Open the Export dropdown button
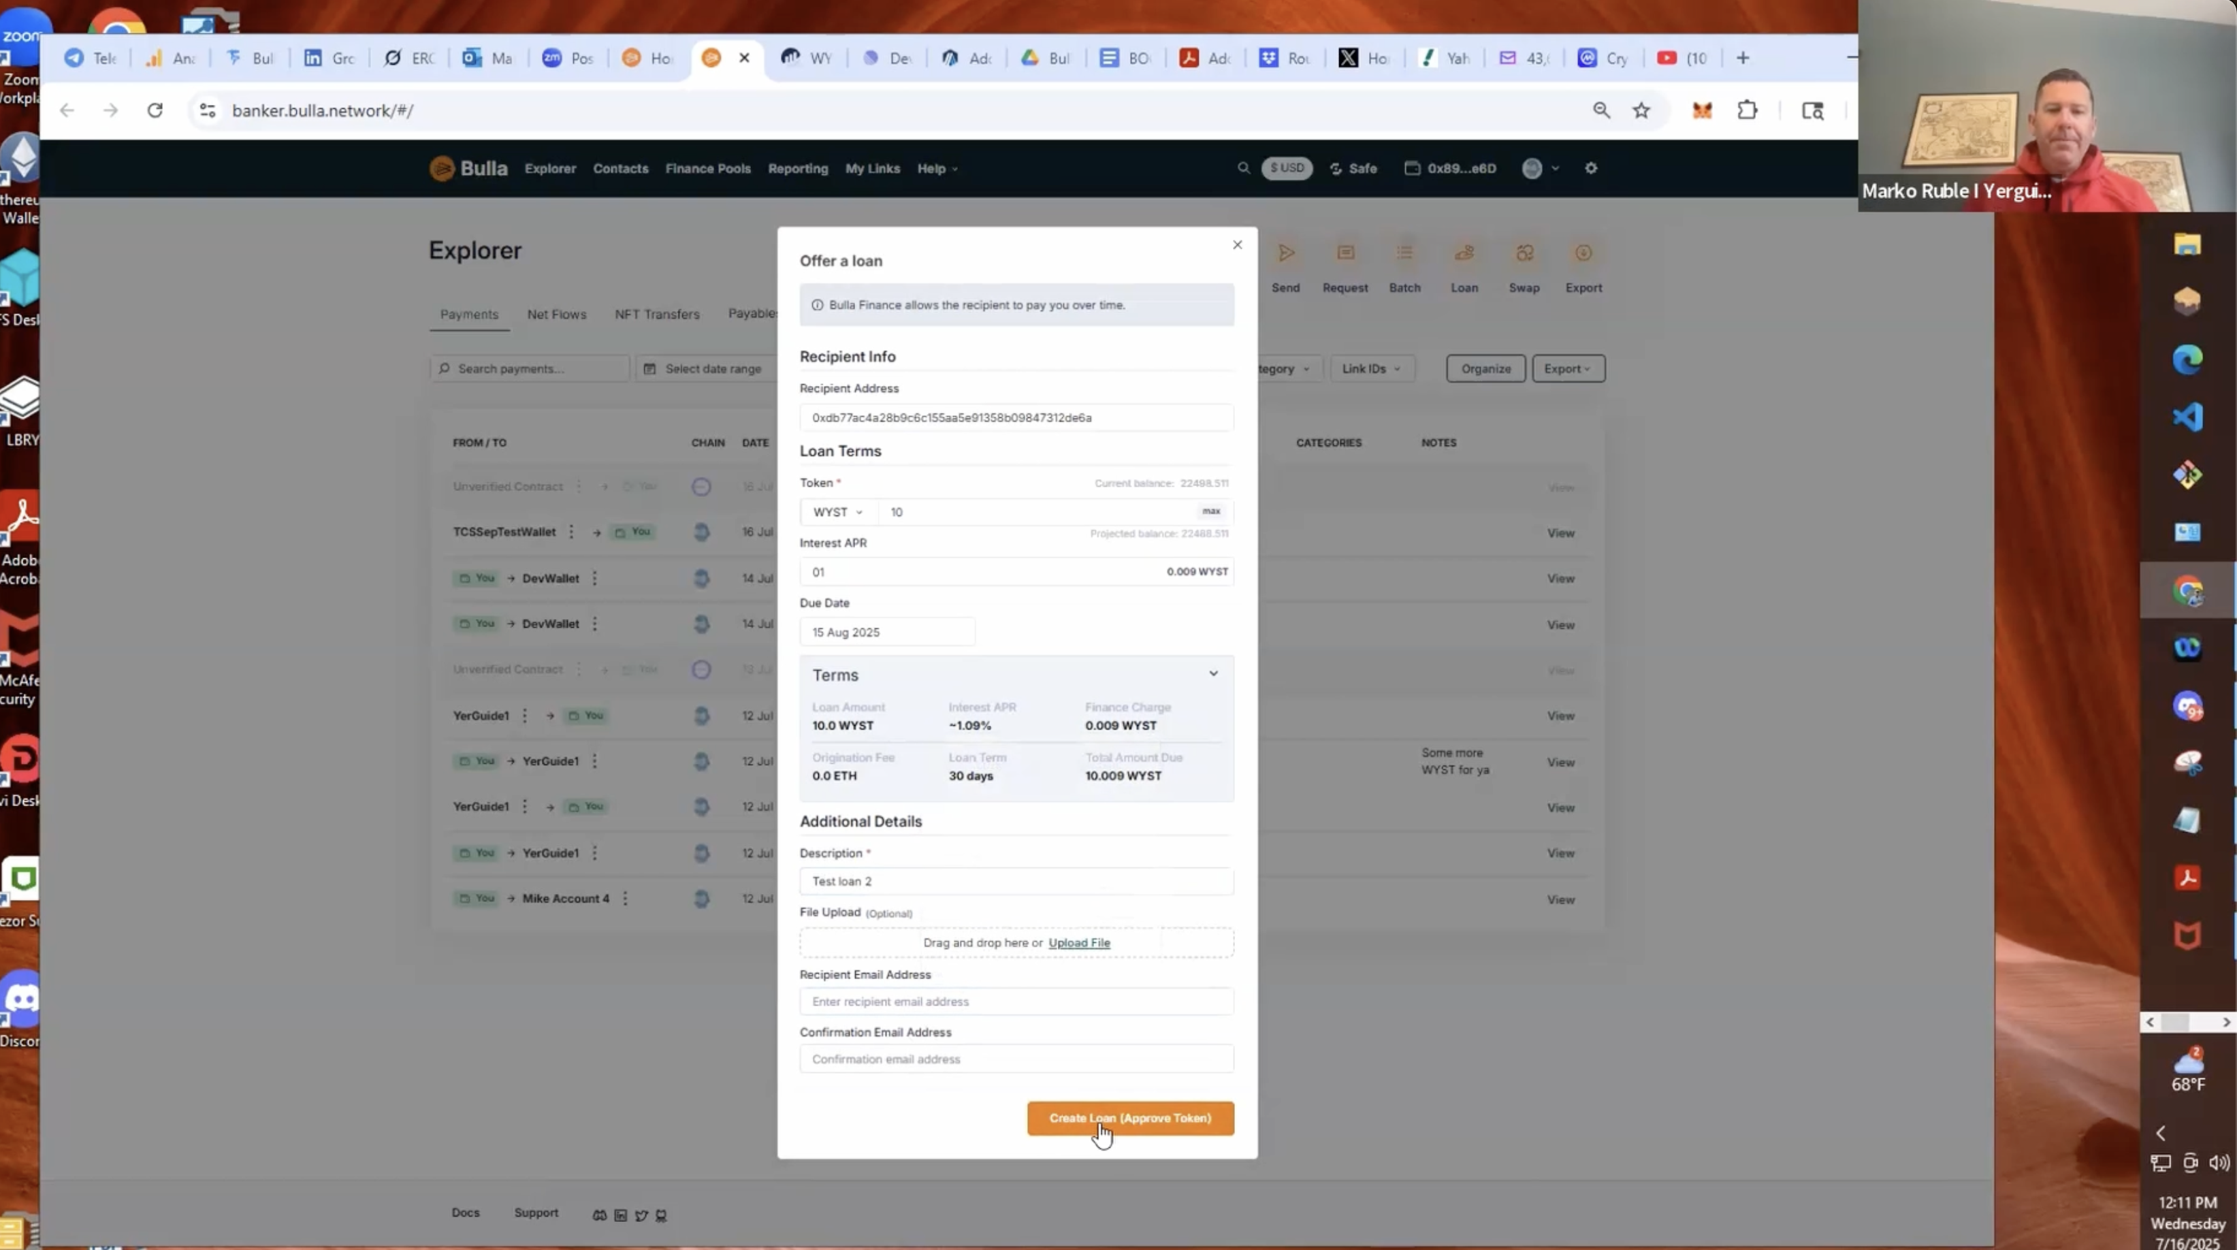Viewport: 2237px width, 1250px height. [x=1567, y=368]
